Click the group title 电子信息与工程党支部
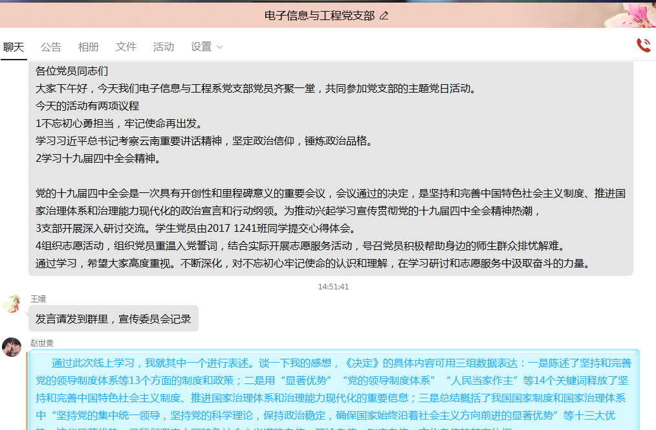This screenshot has height=430, width=656. pos(320,16)
